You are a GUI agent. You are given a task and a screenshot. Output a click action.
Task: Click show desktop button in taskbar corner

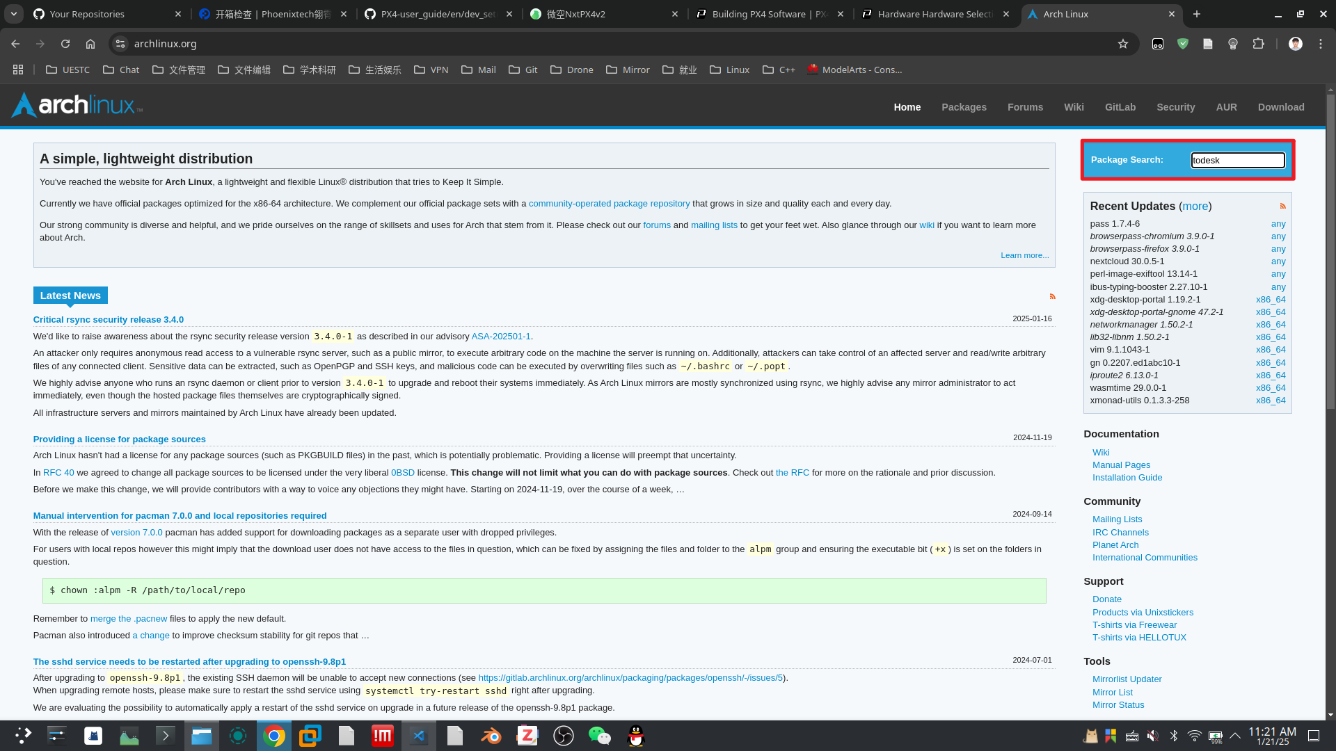point(1314,736)
